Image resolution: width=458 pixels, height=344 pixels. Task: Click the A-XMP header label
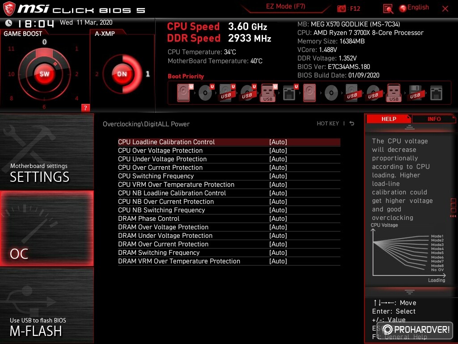pos(105,34)
